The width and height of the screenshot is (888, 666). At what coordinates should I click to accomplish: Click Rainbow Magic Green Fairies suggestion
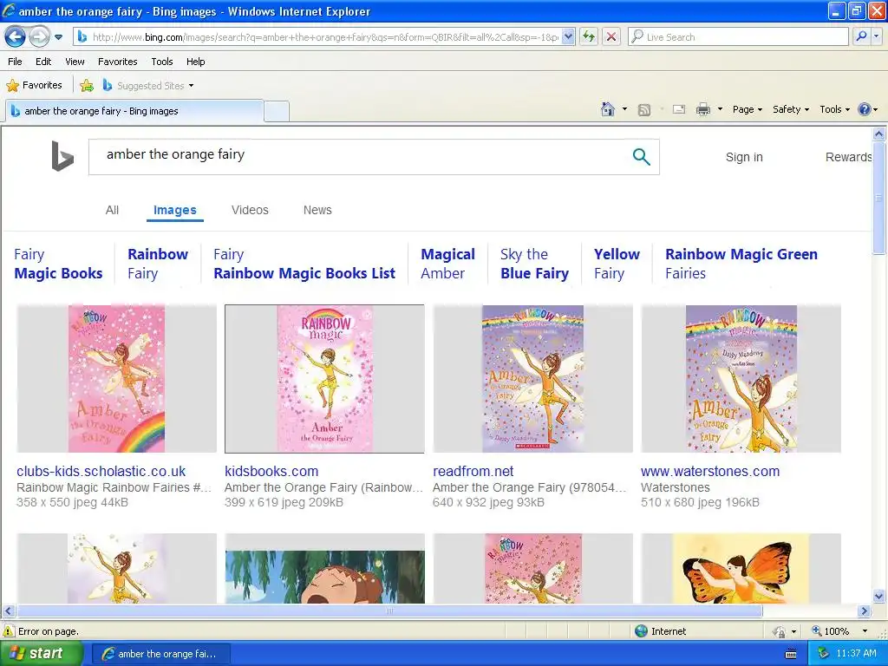741,264
